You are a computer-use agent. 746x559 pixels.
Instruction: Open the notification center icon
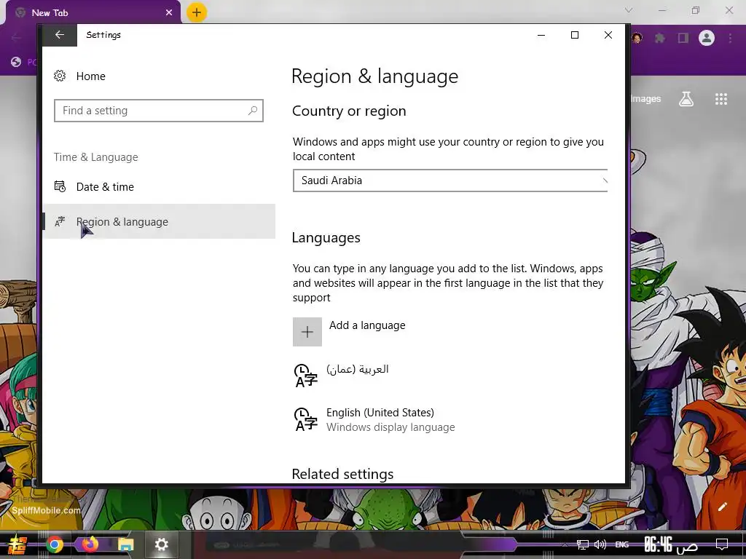click(722, 544)
